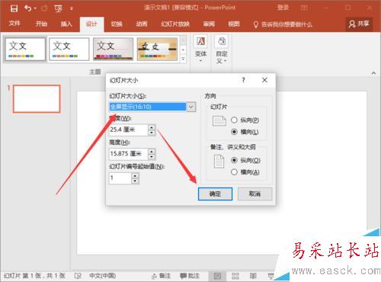Undo the last action

tap(28, 8)
